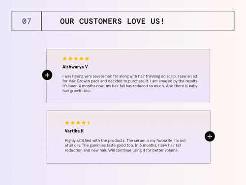The image size is (246, 185).
Task: Click the third star in Aishwarya's rating
Action: point(76,59)
